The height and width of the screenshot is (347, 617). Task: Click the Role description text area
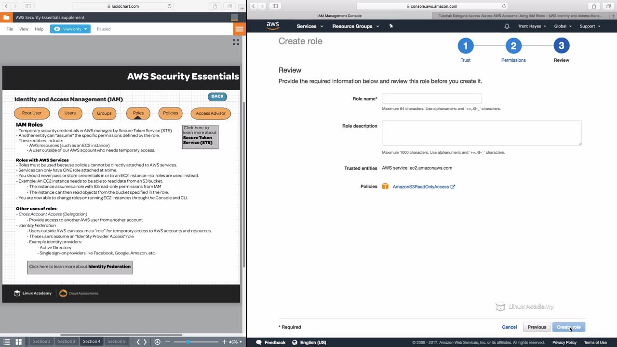click(x=482, y=133)
